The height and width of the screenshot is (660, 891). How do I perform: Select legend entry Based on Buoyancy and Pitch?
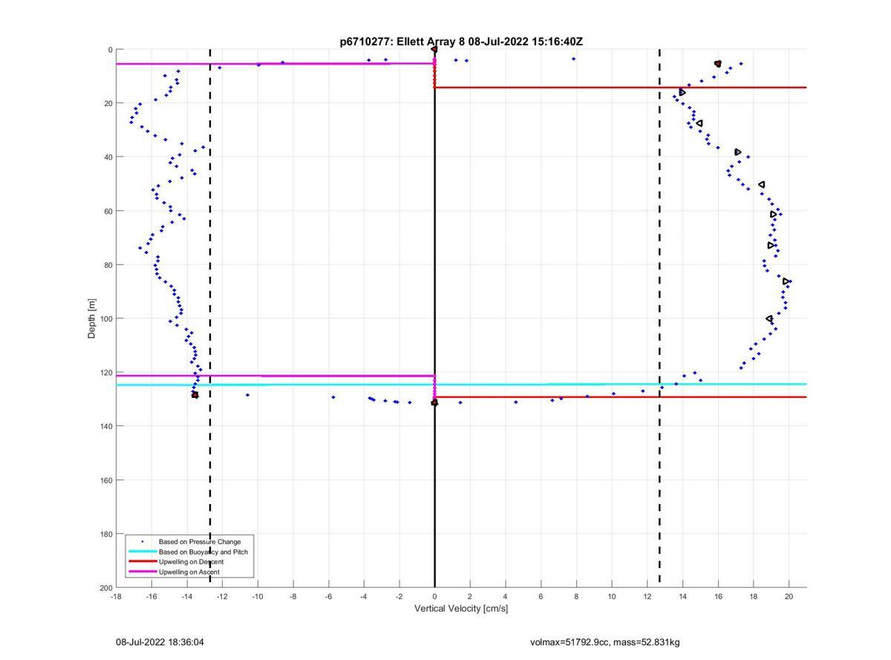[x=203, y=552]
